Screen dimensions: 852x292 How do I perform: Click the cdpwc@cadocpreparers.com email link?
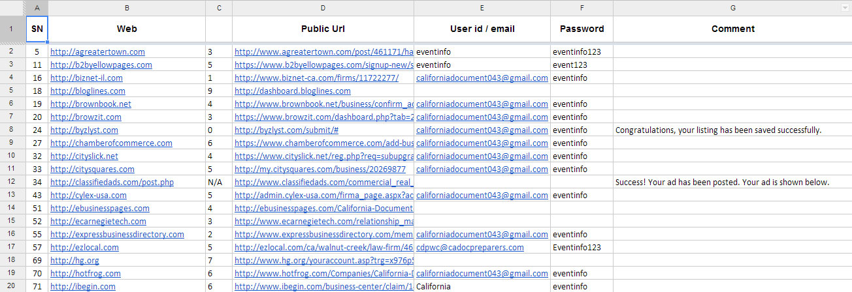tap(470, 247)
